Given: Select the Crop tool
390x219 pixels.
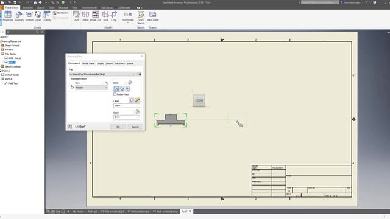Looking at the screenshot, I should pos(114,16).
